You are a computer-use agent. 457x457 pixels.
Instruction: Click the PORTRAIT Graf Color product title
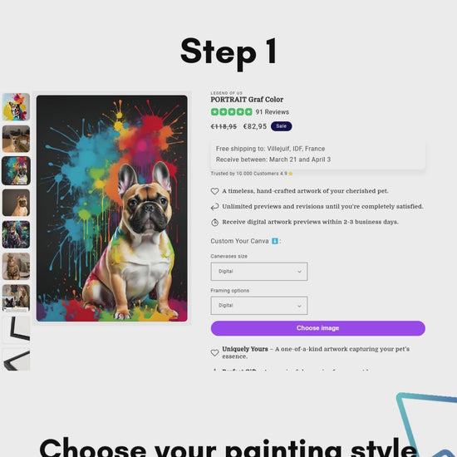click(x=247, y=100)
